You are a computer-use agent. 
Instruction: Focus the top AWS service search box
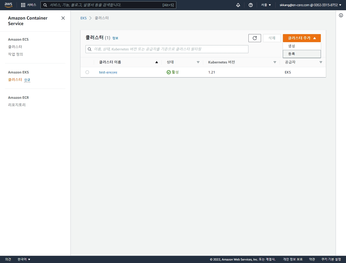pyautogui.click(x=108, y=5)
